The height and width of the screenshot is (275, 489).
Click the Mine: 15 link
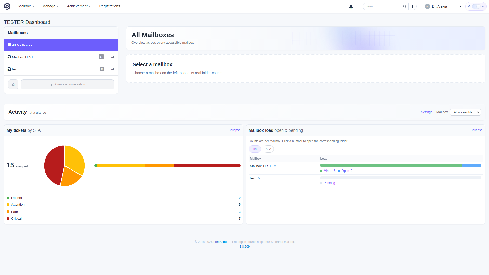(x=329, y=171)
